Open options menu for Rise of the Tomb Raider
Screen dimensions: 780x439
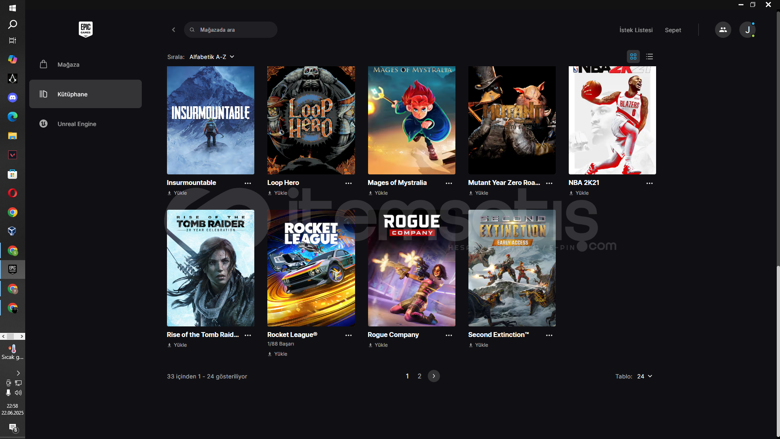click(x=248, y=335)
